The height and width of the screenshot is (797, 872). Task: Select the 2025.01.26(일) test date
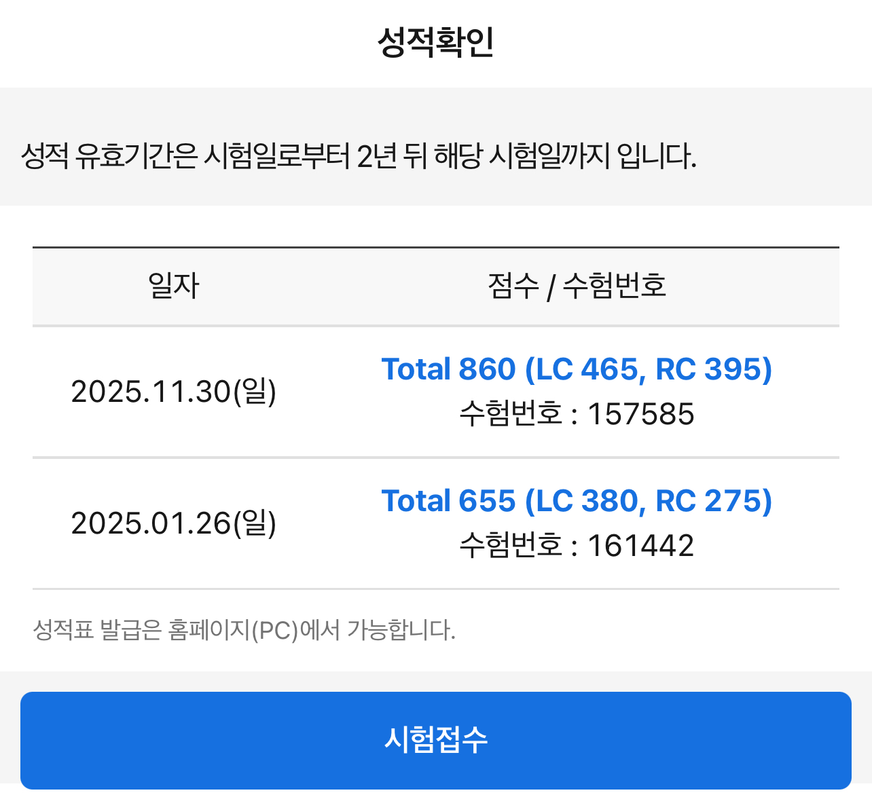tap(173, 523)
